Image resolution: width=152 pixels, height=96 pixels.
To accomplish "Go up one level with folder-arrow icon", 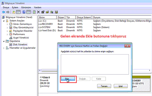I will [x=14, y=12].
